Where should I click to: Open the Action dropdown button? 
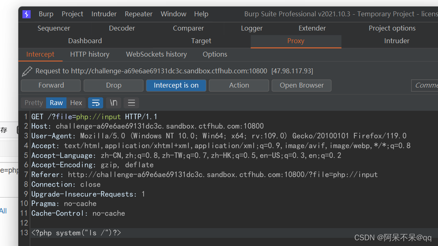(239, 86)
